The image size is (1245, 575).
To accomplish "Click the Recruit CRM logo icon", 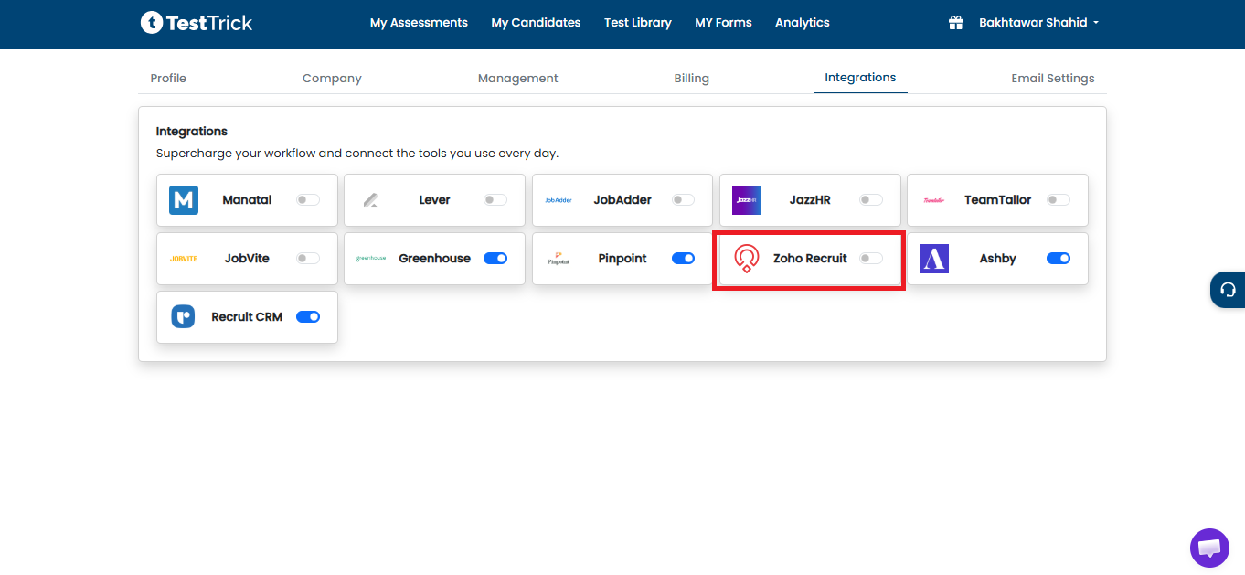I will [x=184, y=317].
